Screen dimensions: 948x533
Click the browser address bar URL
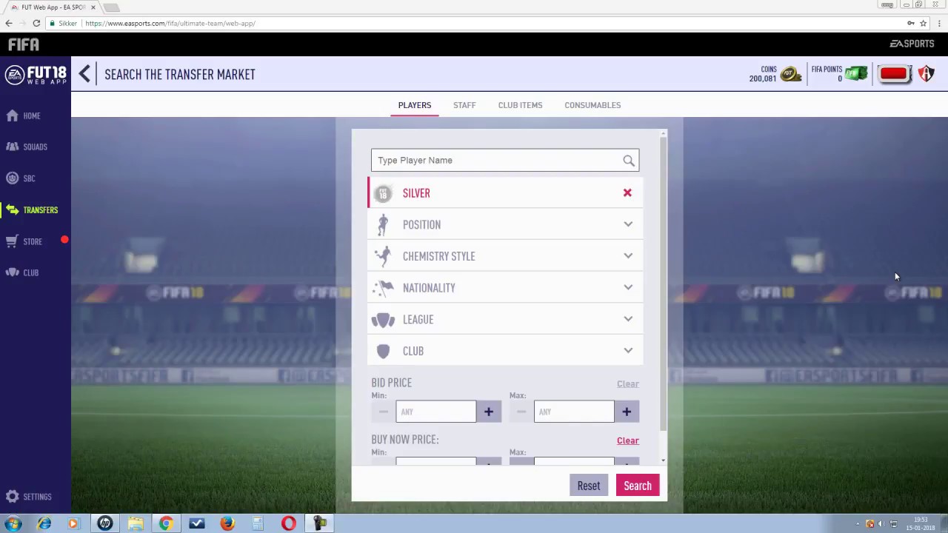coord(170,24)
